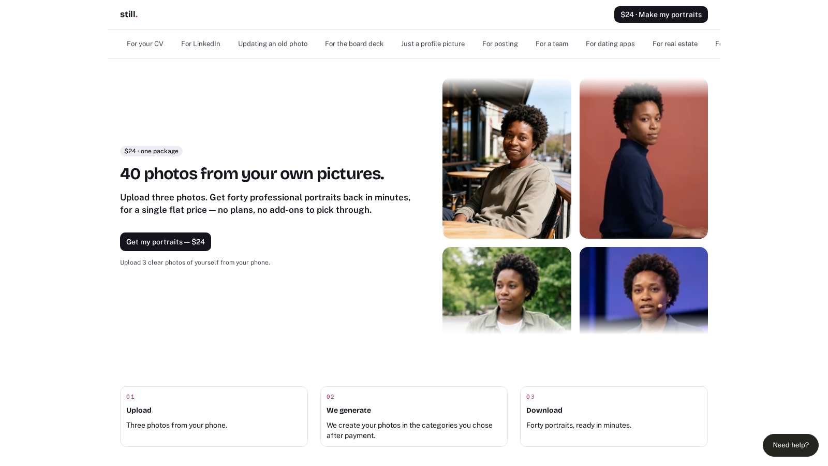Select the For real estate tab

pyautogui.click(x=675, y=44)
